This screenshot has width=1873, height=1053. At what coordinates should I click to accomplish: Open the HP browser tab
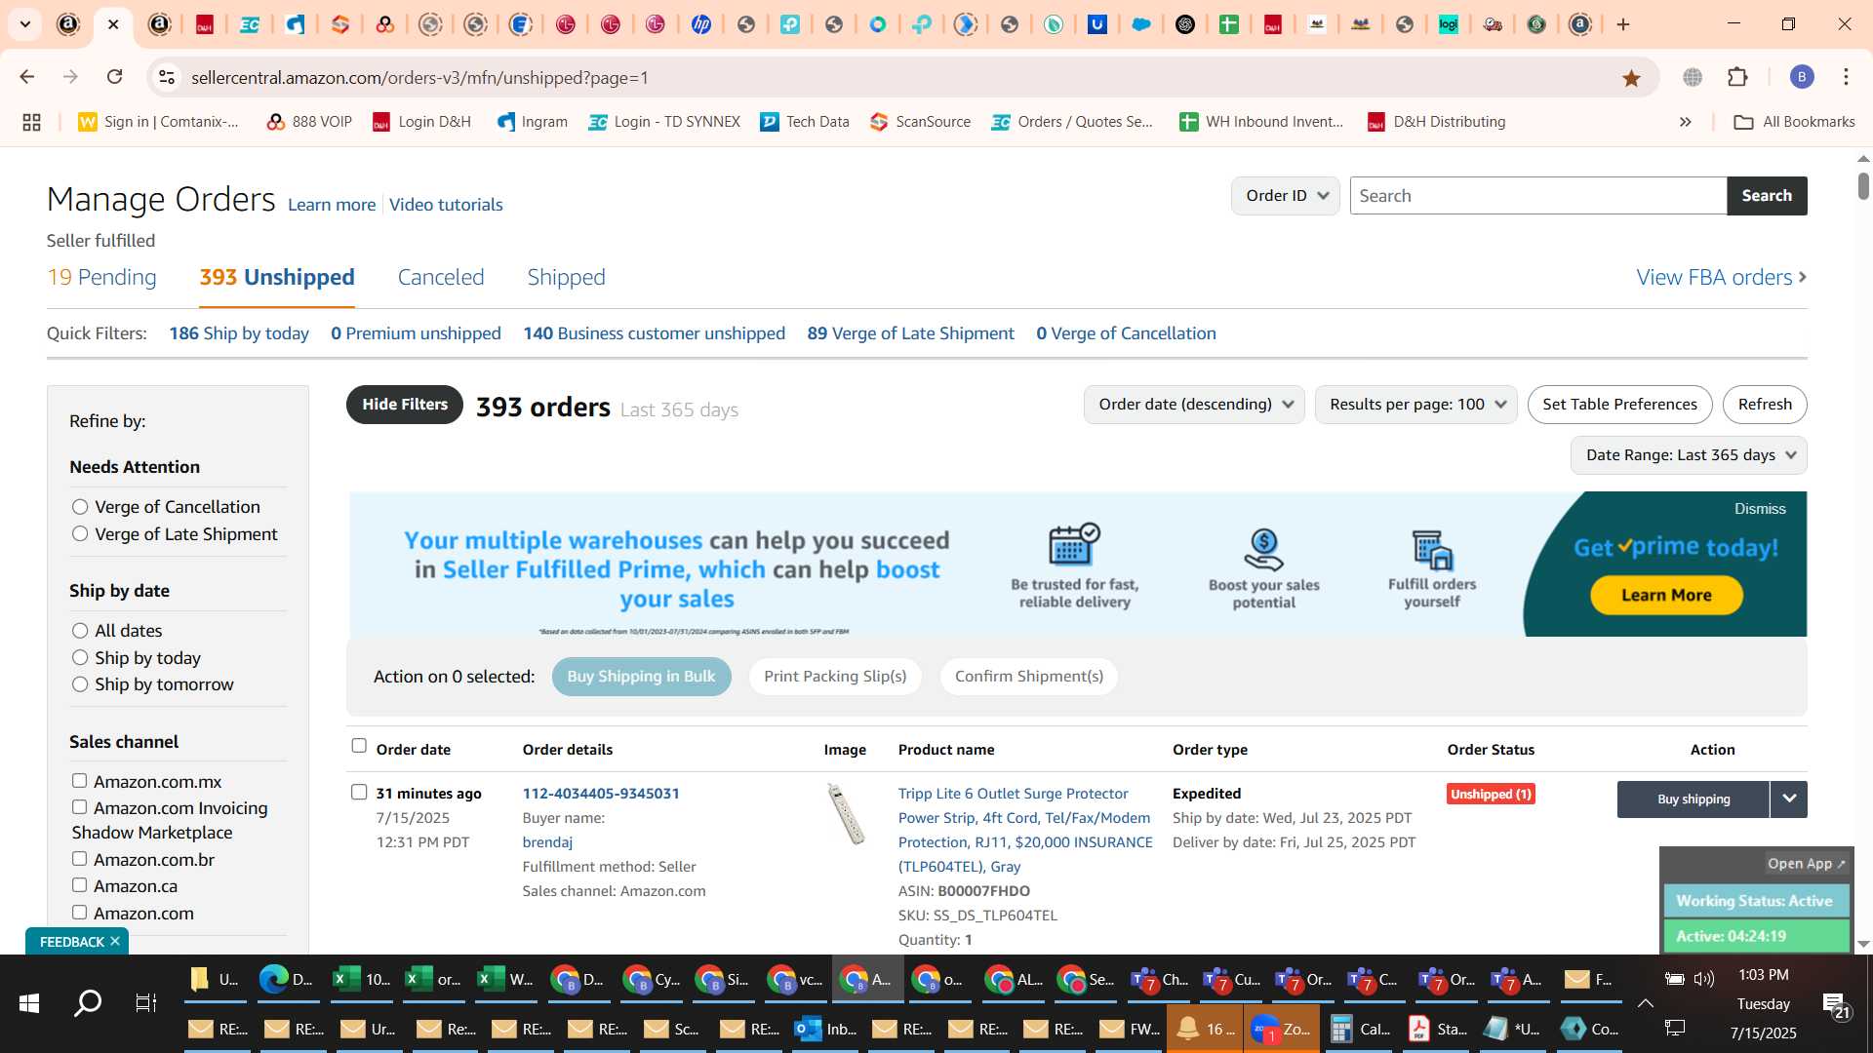[700, 24]
